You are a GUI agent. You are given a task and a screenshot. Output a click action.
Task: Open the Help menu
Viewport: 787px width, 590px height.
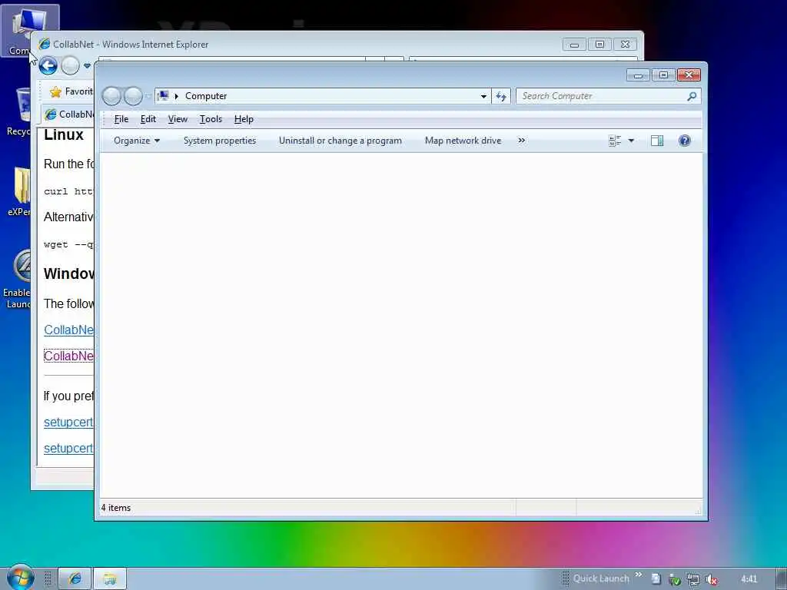point(244,119)
